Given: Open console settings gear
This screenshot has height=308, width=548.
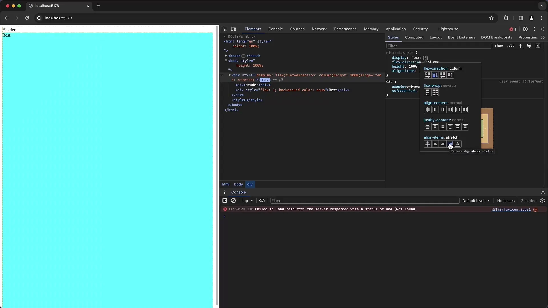Looking at the screenshot, I should 543,201.
